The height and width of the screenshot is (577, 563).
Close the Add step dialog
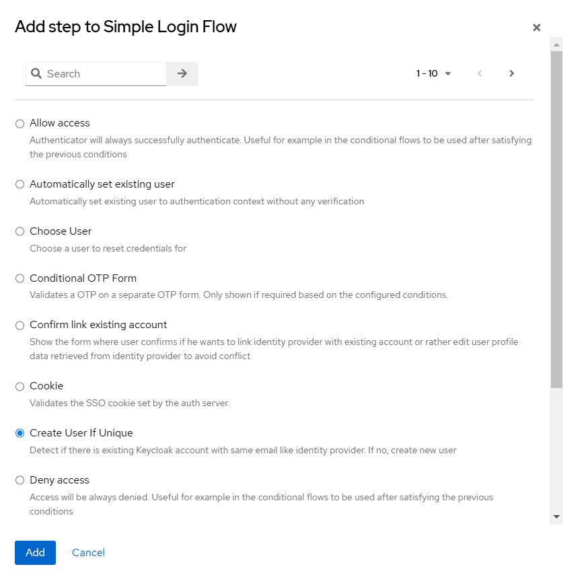[x=536, y=28]
